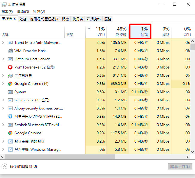
Task: Sort by the 名稱 column header
Action: pos(32,32)
